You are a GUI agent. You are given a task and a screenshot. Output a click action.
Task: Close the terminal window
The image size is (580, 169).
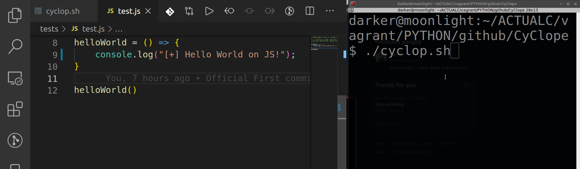tap(575, 4)
